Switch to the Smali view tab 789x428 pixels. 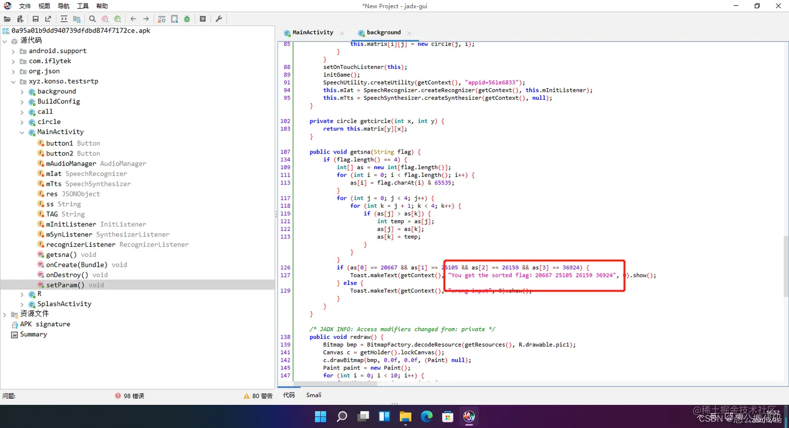[314, 395]
